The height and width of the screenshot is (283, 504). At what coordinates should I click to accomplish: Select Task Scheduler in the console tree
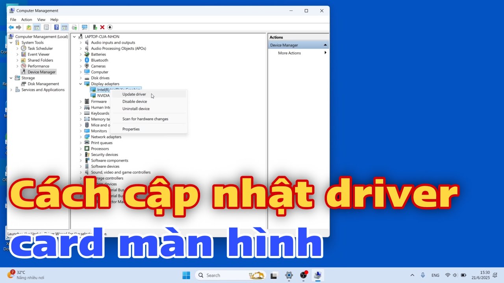[40, 48]
